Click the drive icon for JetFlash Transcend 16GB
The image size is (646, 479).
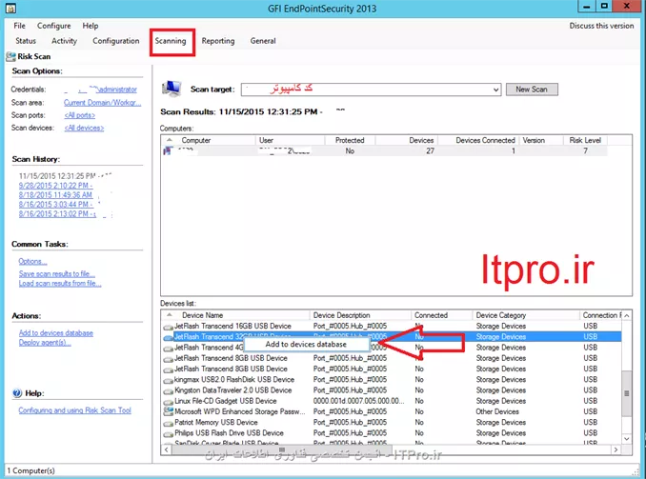click(x=168, y=327)
